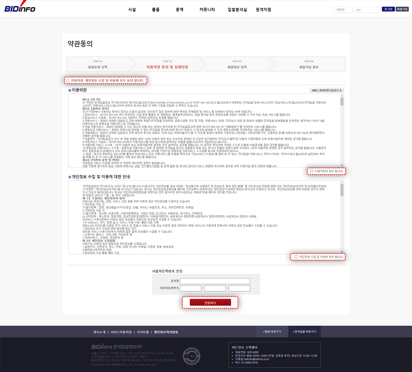Focus the password field in the header
The image size is (412, 372).
click(x=367, y=10)
